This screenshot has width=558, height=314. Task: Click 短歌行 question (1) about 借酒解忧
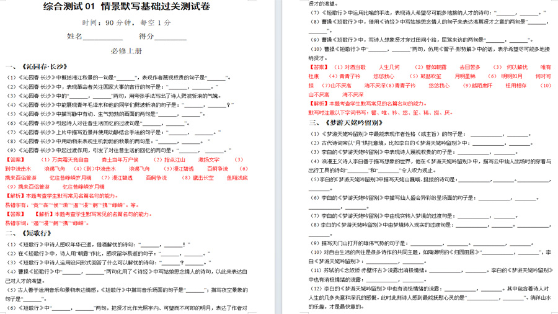coord(99,244)
